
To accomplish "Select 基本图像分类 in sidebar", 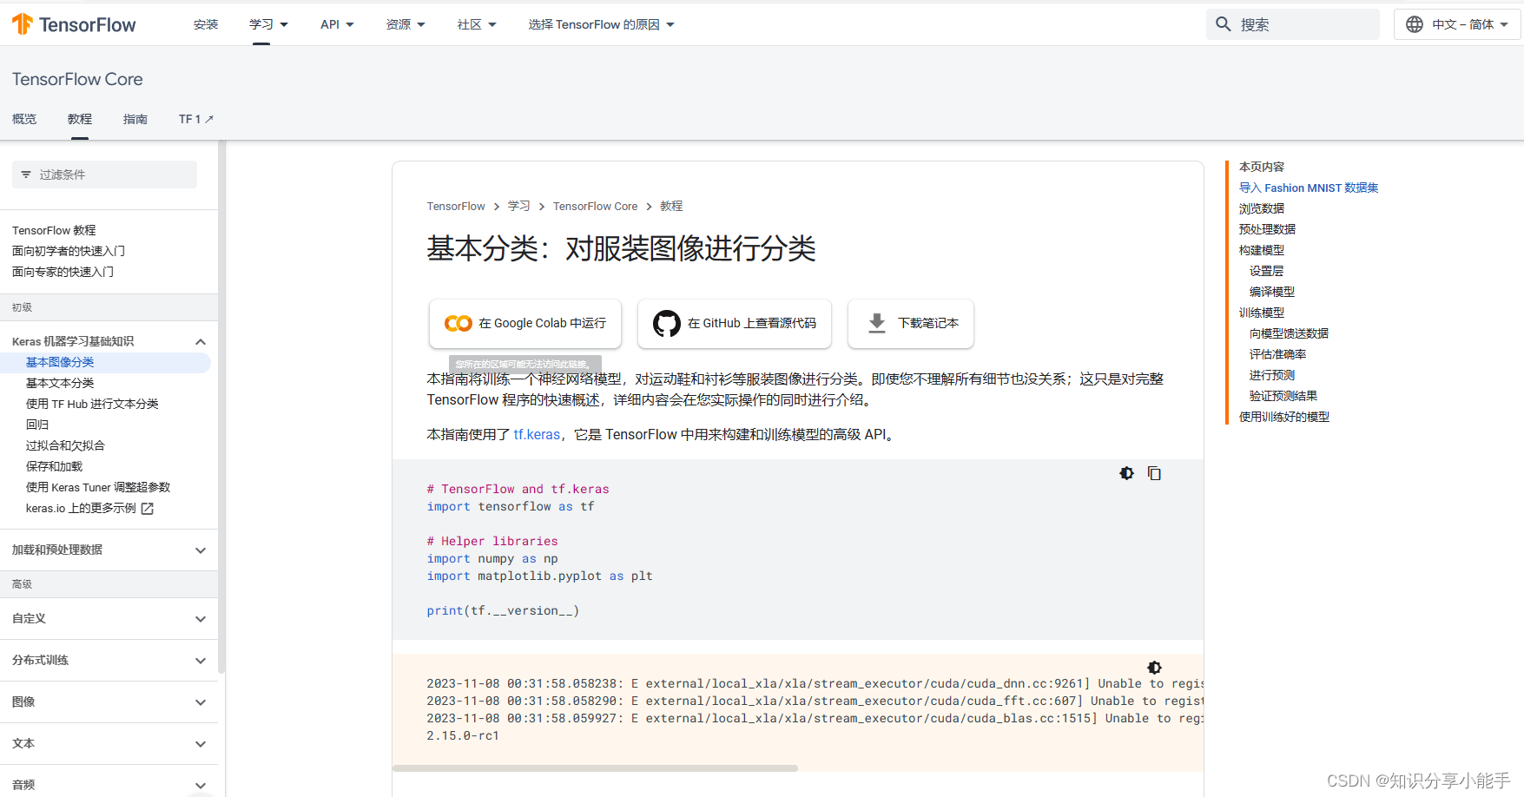I will pyautogui.click(x=60, y=362).
